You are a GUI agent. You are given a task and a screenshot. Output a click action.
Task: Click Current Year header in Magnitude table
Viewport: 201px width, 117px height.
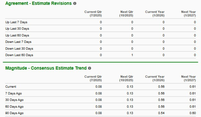click(x=155, y=78)
